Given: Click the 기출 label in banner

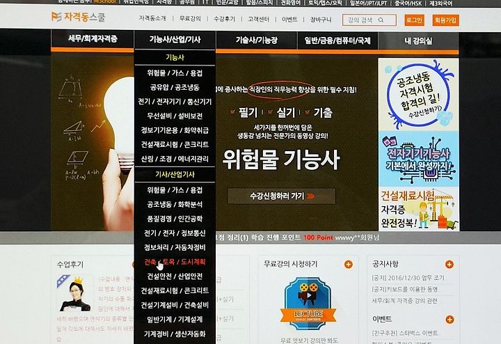Looking at the screenshot, I should point(323,113).
